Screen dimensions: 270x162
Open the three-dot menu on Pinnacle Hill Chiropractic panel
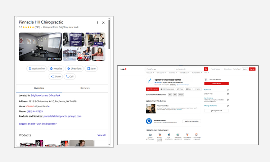[97, 23]
